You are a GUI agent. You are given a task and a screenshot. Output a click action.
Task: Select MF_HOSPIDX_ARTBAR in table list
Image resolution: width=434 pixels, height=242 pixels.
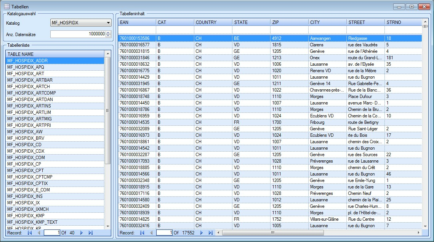coord(55,80)
